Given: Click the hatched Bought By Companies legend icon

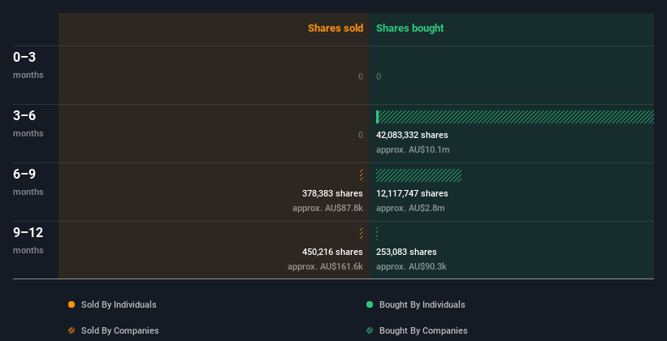Looking at the screenshot, I should pos(370,330).
